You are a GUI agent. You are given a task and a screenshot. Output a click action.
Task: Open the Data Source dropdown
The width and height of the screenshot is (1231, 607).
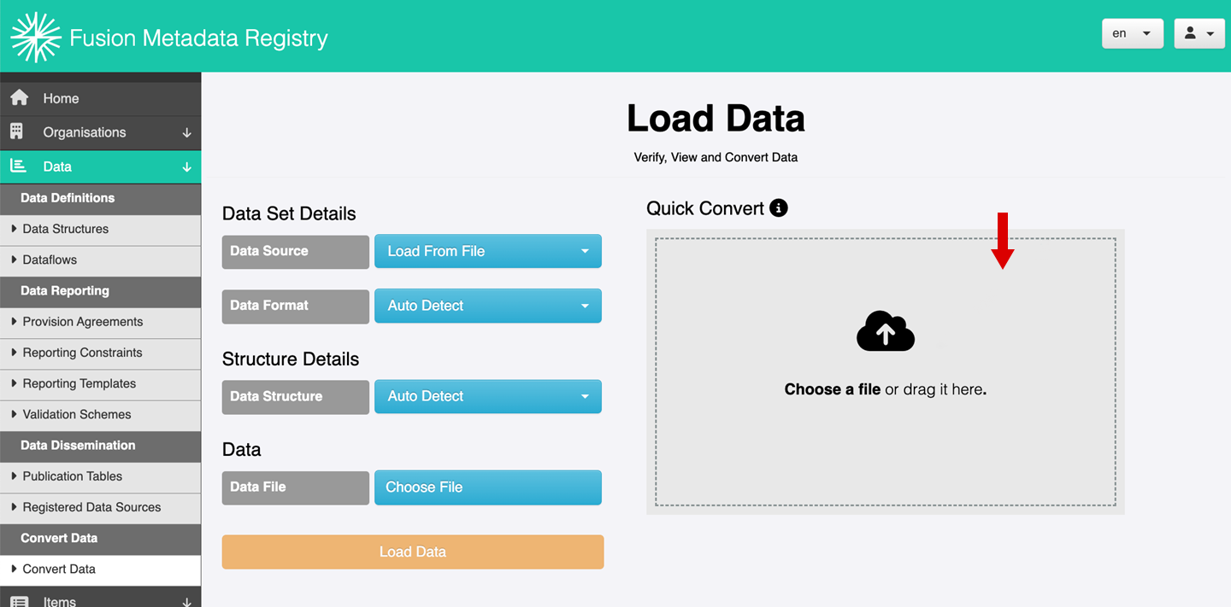(x=487, y=251)
